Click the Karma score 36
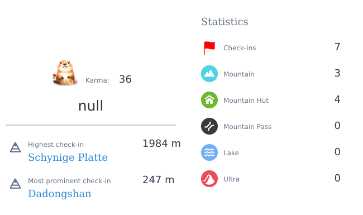 click(x=125, y=79)
